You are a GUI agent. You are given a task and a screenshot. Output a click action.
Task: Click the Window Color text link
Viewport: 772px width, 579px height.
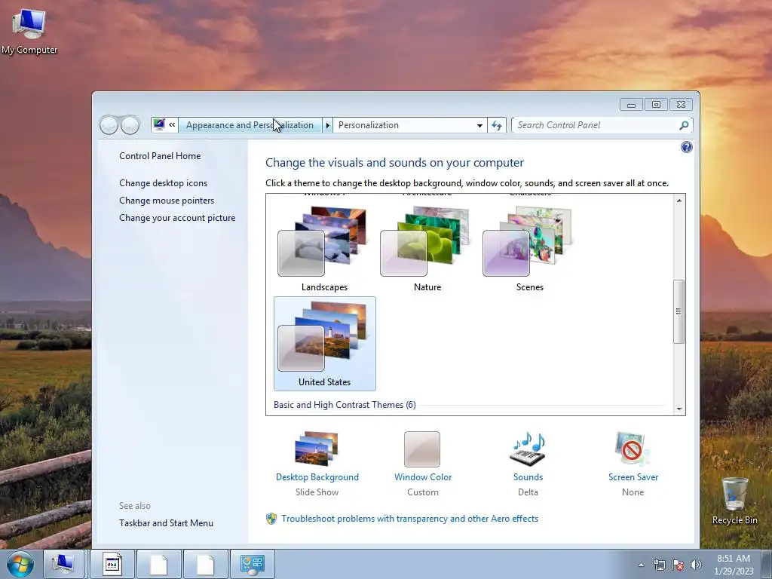[423, 477]
